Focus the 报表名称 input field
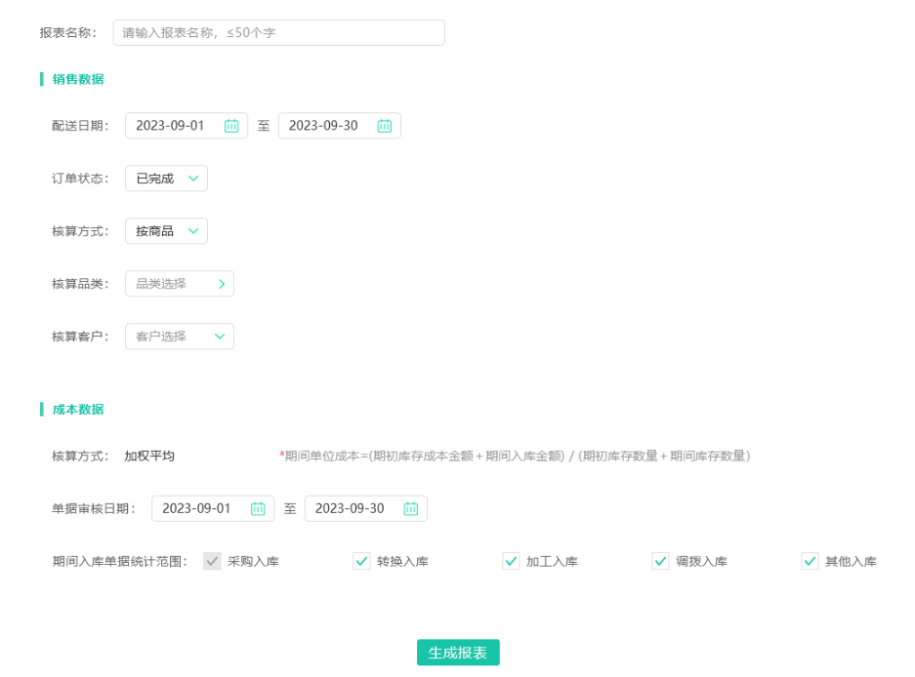Image resolution: width=915 pixels, height=677 pixels. pos(278,33)
